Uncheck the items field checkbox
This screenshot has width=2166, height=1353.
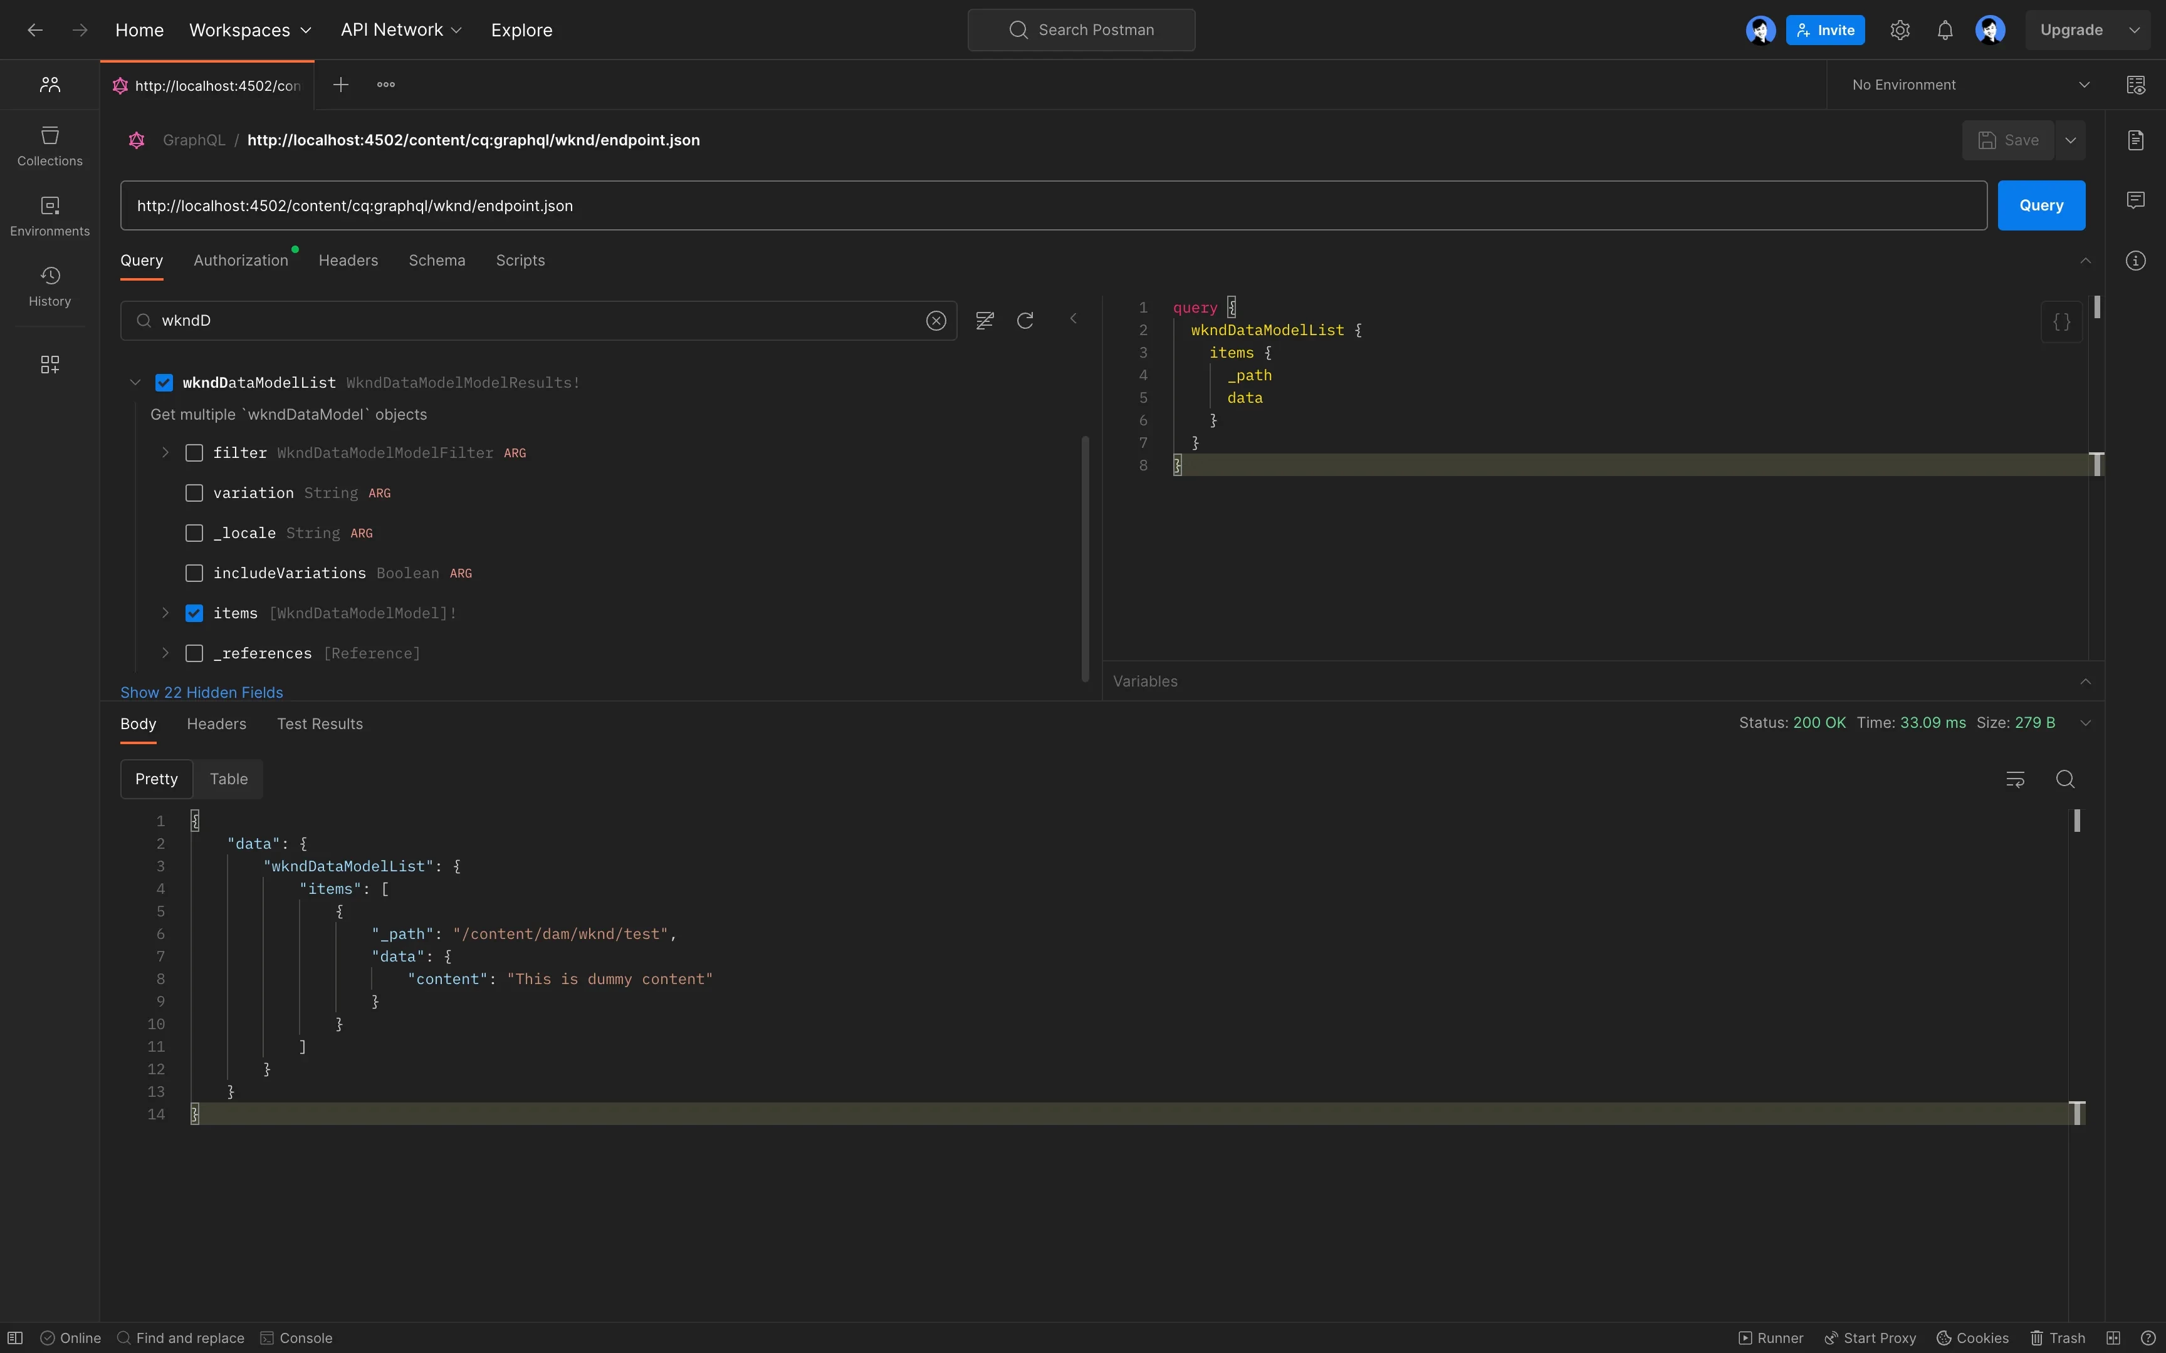click(194, 613)
